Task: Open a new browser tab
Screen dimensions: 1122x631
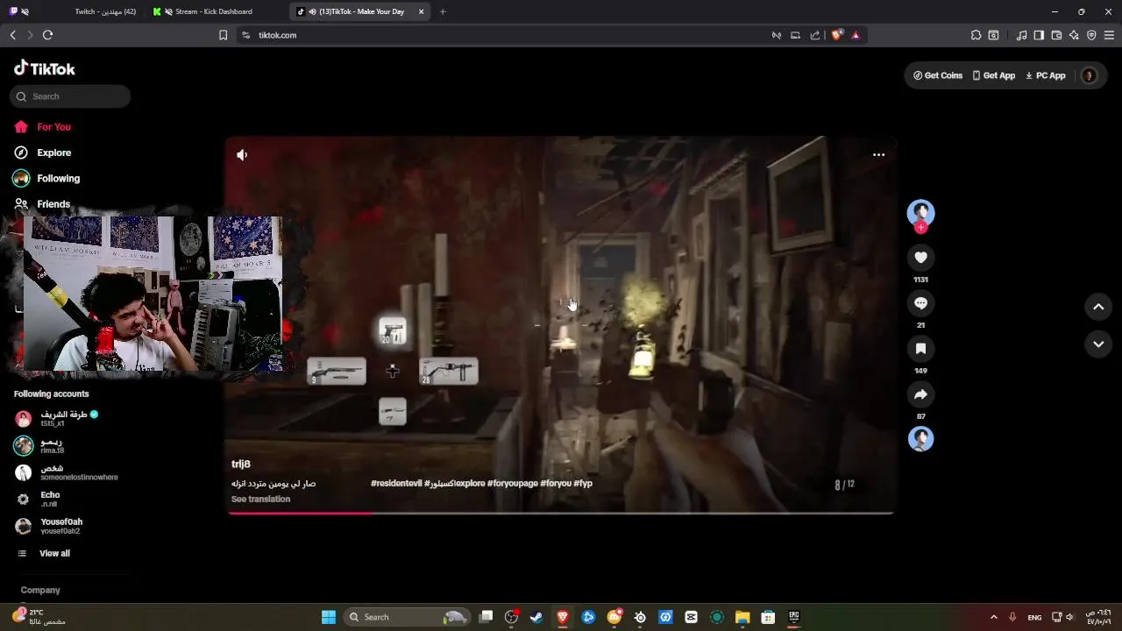Action: [443, 11]
